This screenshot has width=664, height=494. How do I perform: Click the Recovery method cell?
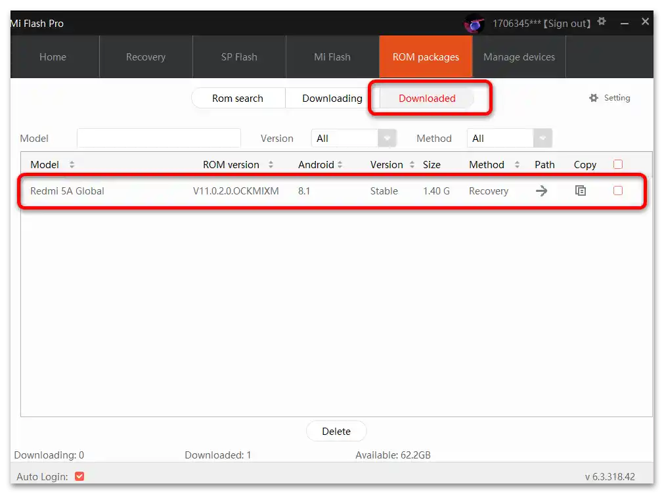tap(488, 191)
